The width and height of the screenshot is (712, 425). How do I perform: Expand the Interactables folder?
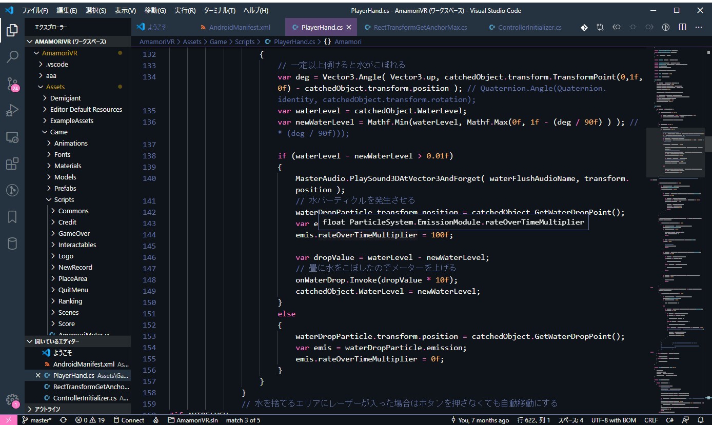[77, 245]
